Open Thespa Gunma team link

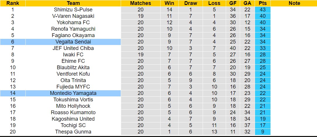click(x=73, y=132)
